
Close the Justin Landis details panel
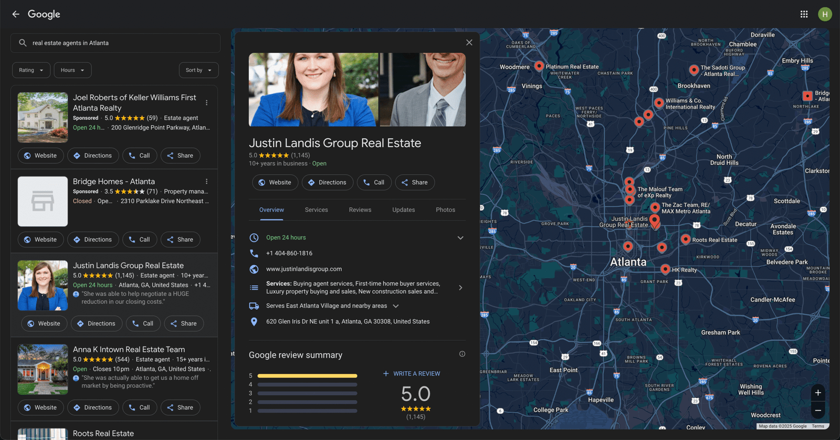pyautogui.click(x=469, y=43)
